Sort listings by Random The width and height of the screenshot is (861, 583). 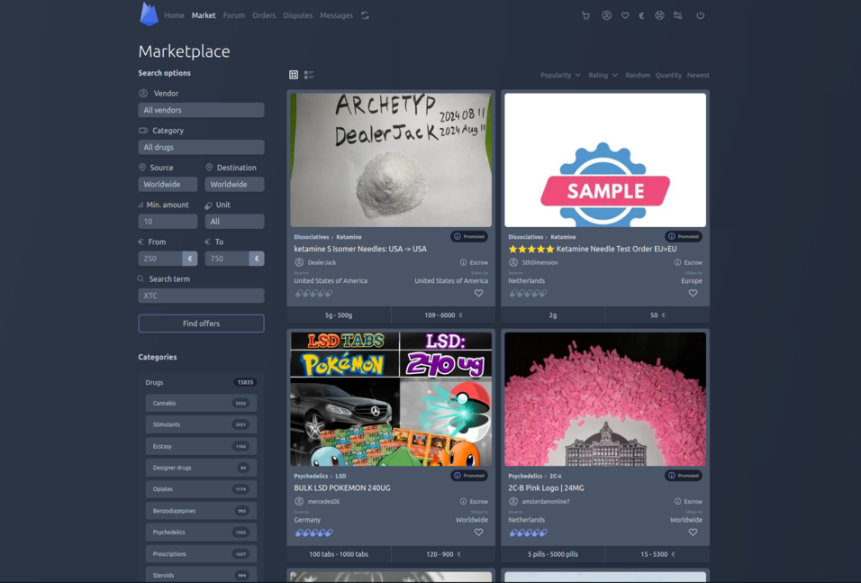638,76
